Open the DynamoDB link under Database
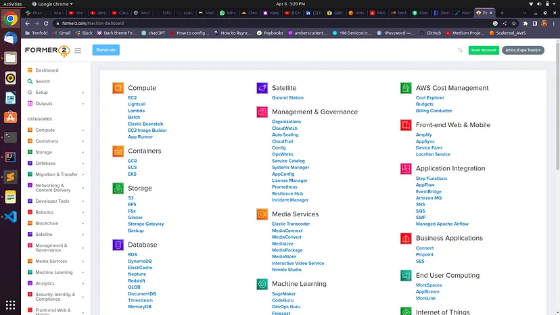The image size is (560, 315). [x=139, y=261]
